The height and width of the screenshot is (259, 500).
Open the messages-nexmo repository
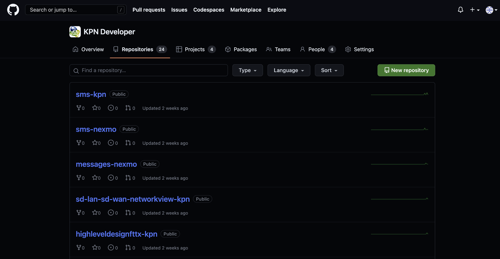pyautogui.click(x=106, y=164)
